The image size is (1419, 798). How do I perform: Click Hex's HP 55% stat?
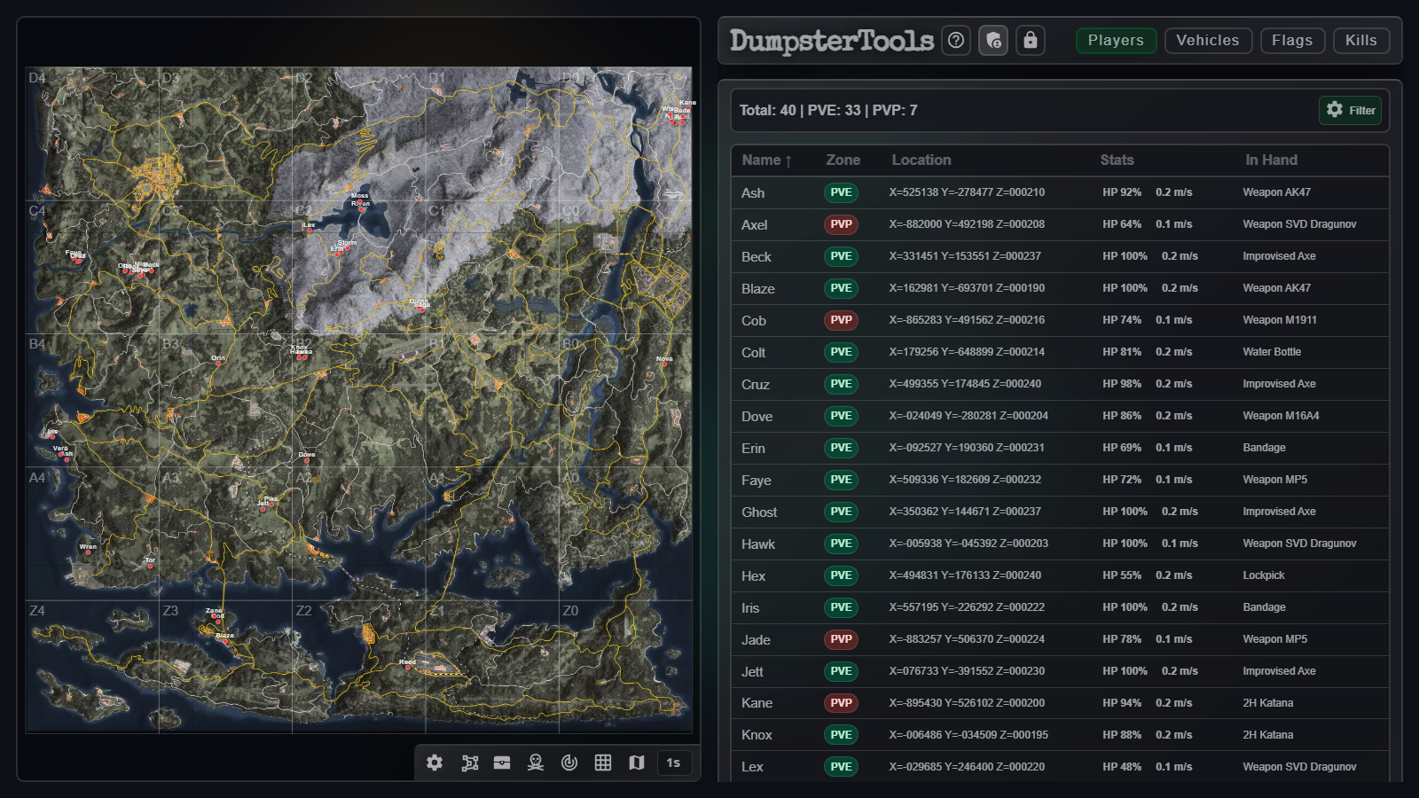(x=1122, y=575)
